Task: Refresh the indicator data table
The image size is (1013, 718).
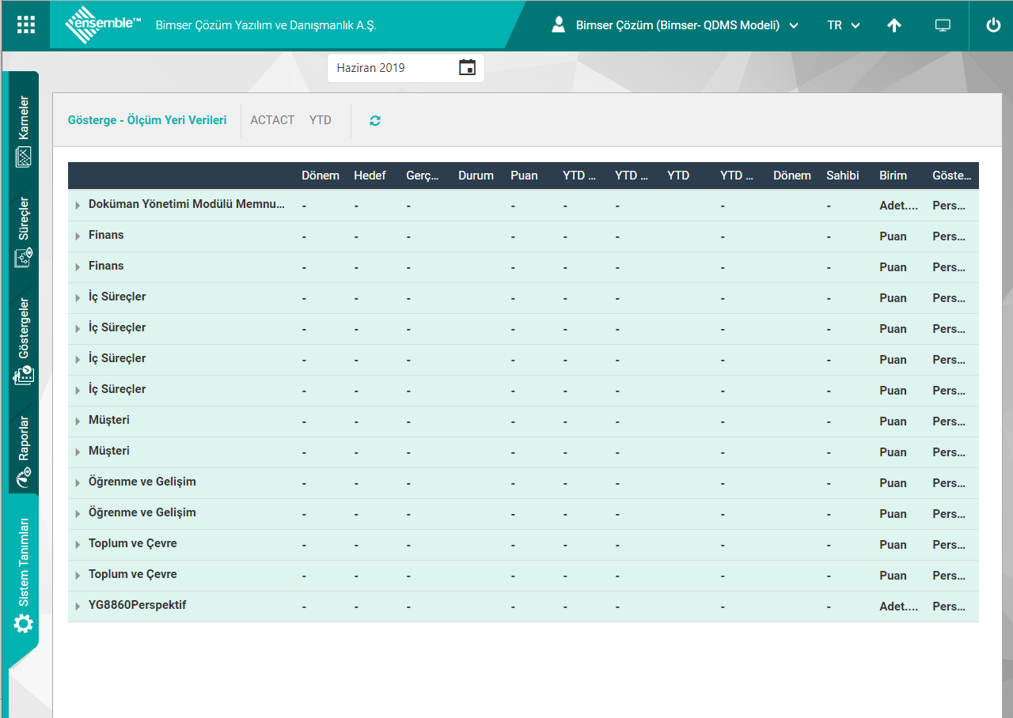Action: (375, 121)
